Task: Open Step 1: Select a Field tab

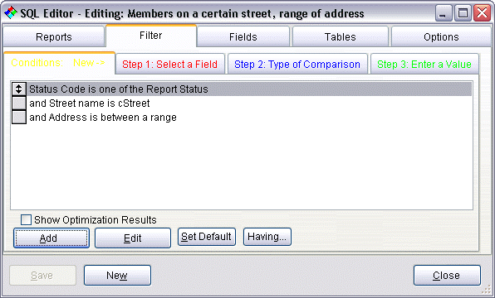Action: click(169, 65)
